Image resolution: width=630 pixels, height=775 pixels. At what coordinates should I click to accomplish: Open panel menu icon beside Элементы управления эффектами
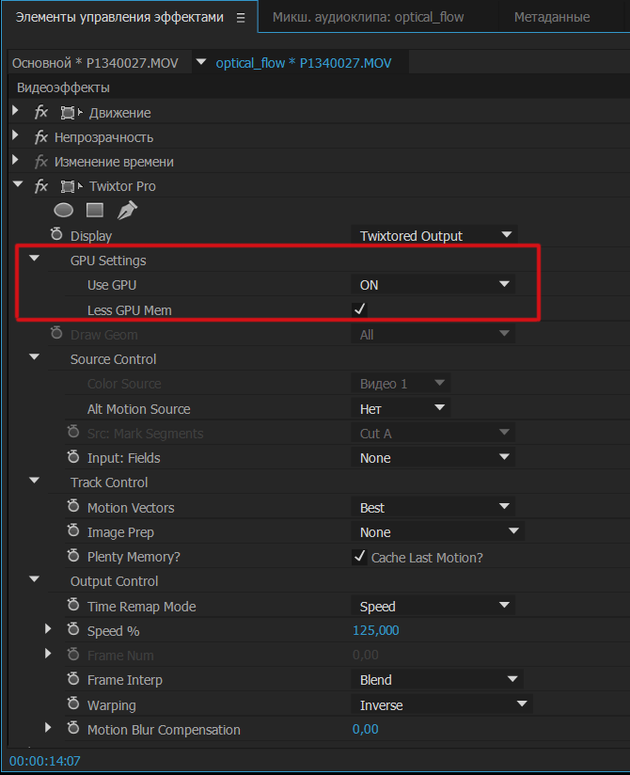click(241, 17)
